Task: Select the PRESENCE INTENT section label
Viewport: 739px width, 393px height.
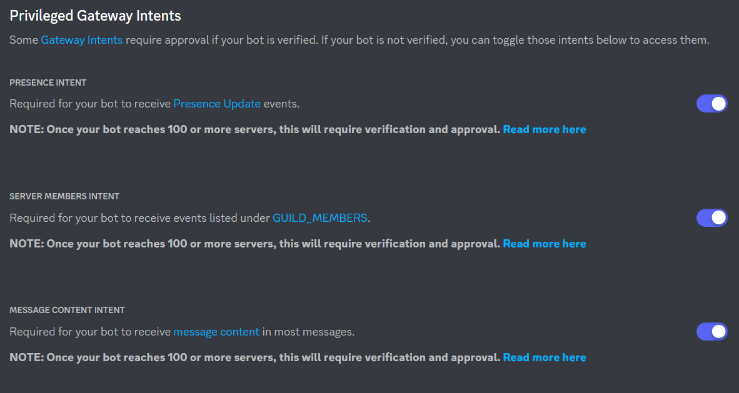Action: [x=48, y=82]
